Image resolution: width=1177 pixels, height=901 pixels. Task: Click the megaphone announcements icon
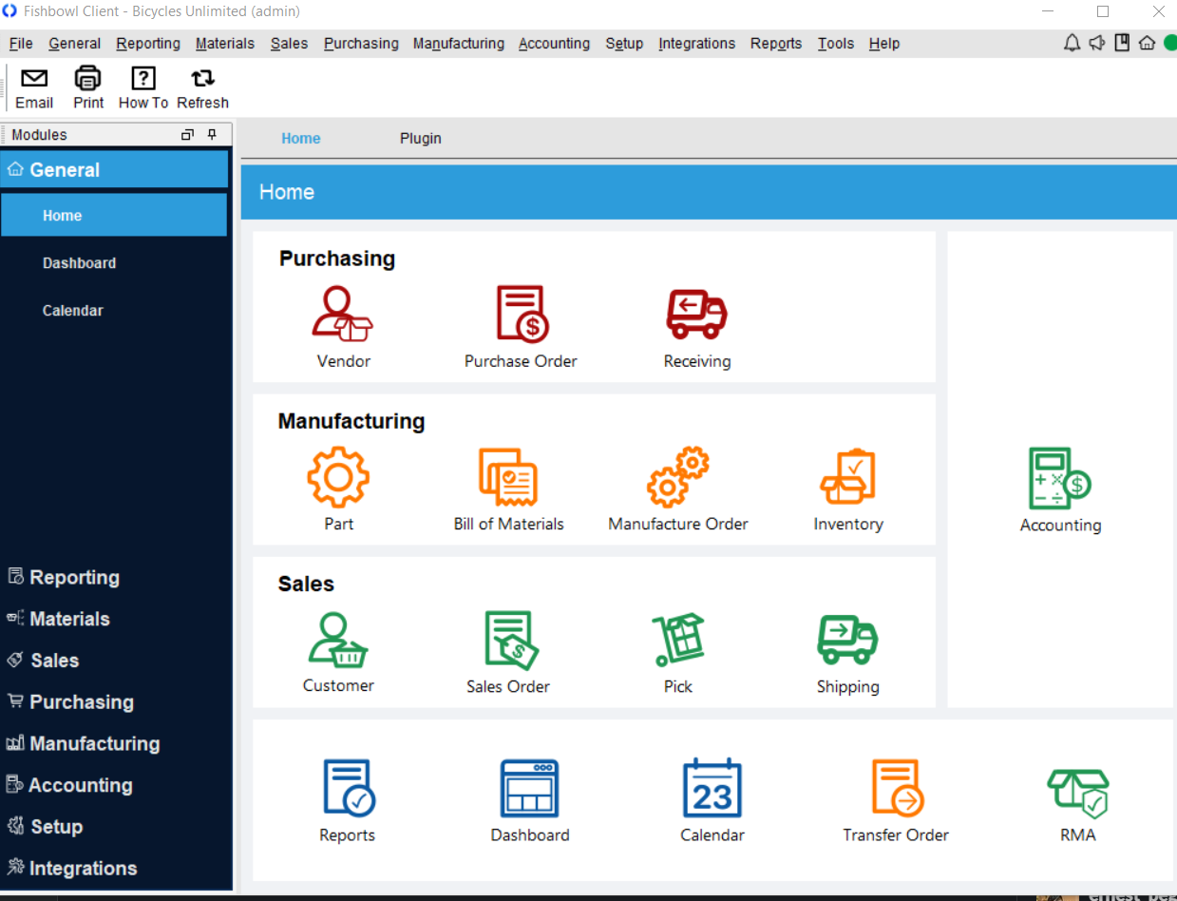tap(1097, 43)
